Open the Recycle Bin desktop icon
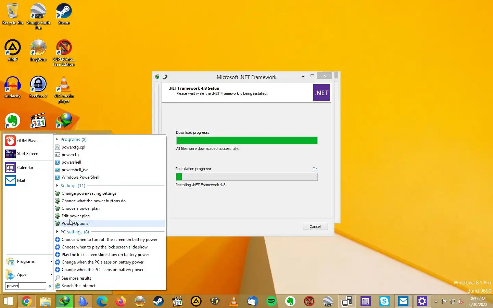 [12, 14]
